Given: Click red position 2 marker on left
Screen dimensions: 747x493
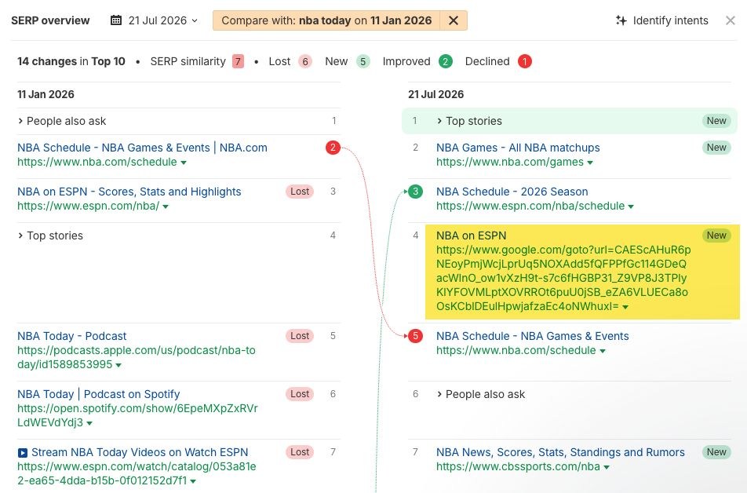Looking at the screenshot, I should pos(333,148).
